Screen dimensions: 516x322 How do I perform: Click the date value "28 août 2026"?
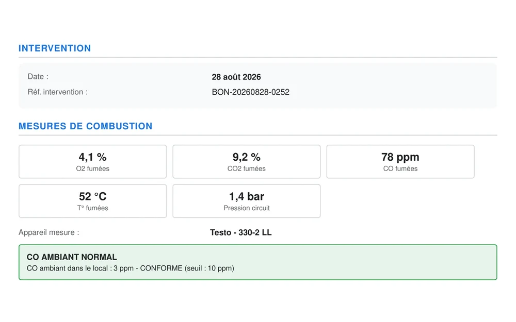[236, 77]
